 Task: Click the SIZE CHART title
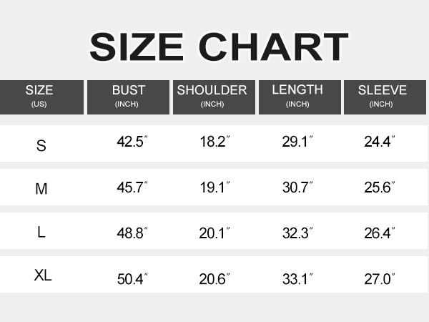coord(219,47)
